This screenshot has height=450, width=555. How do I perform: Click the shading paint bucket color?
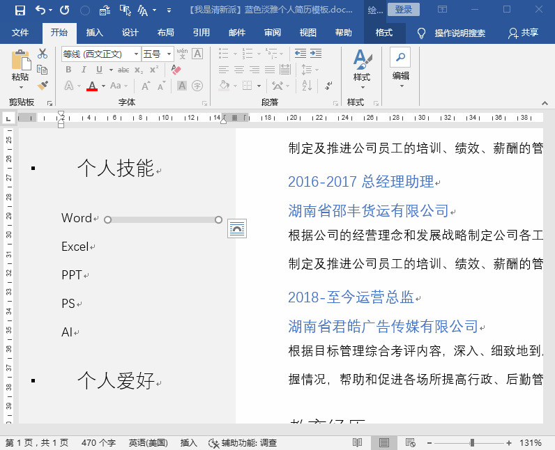(x=224, y=86)
